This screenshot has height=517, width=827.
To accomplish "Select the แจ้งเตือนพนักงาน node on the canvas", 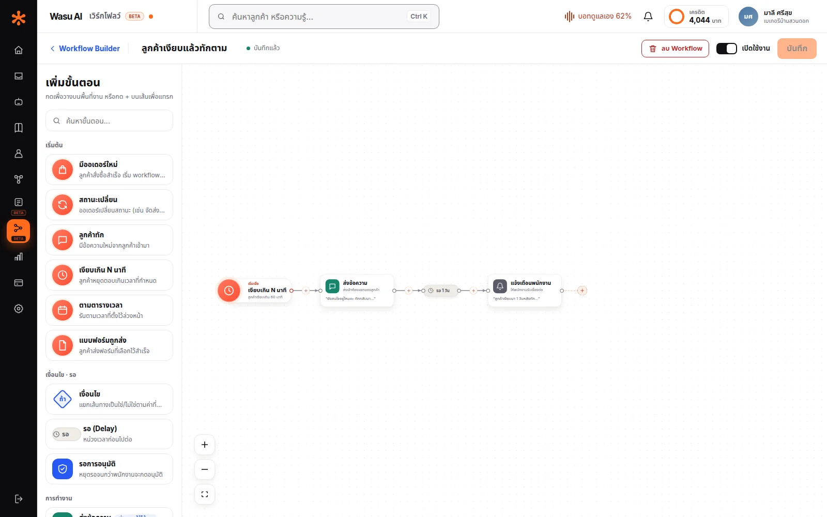I will tap(525, 291).
